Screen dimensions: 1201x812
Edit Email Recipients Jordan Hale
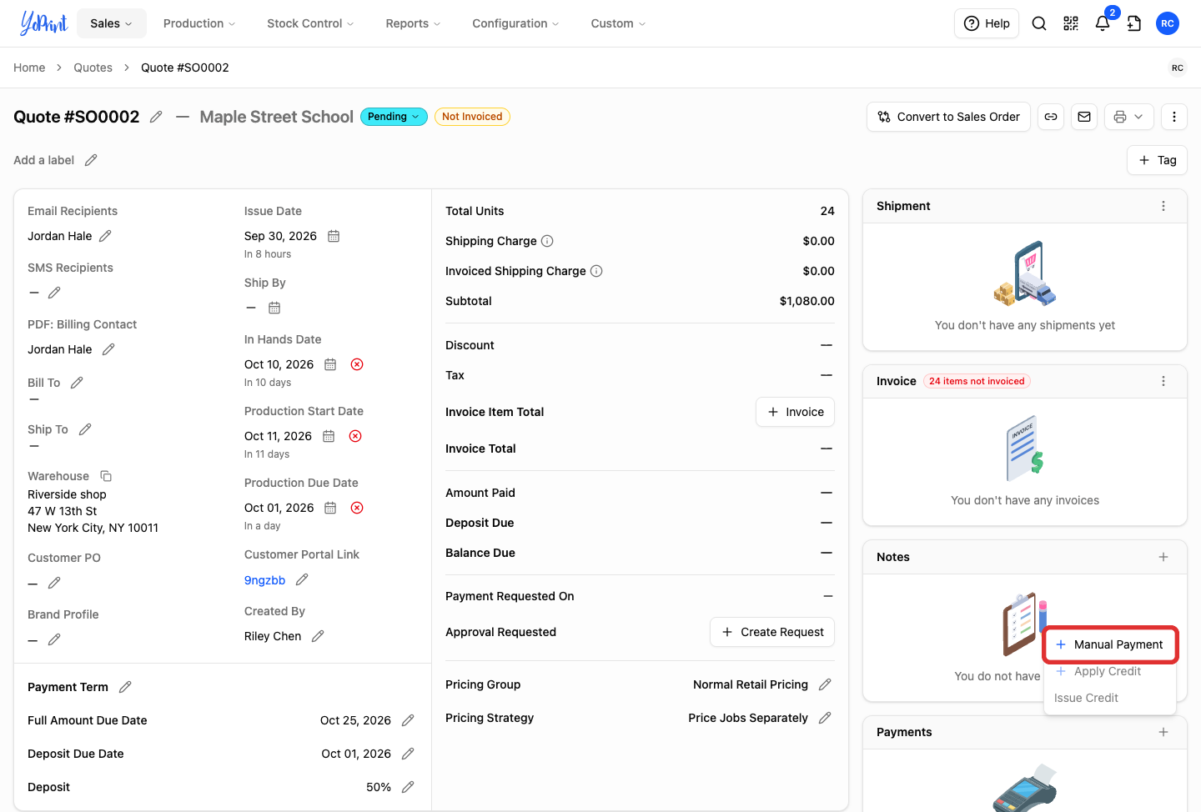(x=105, y=236)
